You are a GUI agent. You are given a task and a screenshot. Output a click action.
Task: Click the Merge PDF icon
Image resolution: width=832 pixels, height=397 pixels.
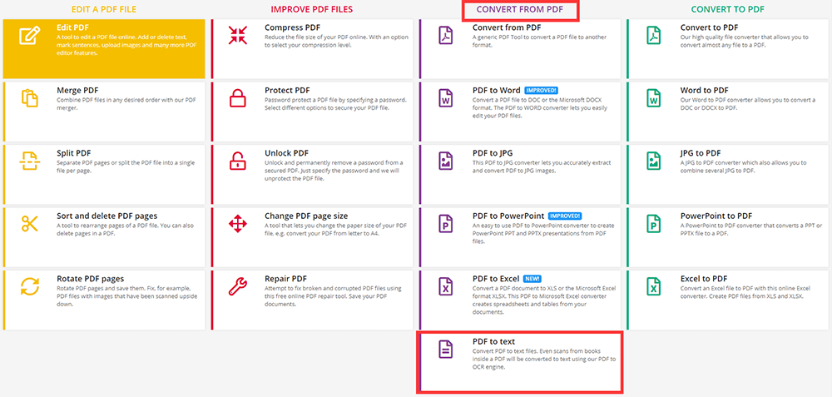coord(30,98)
